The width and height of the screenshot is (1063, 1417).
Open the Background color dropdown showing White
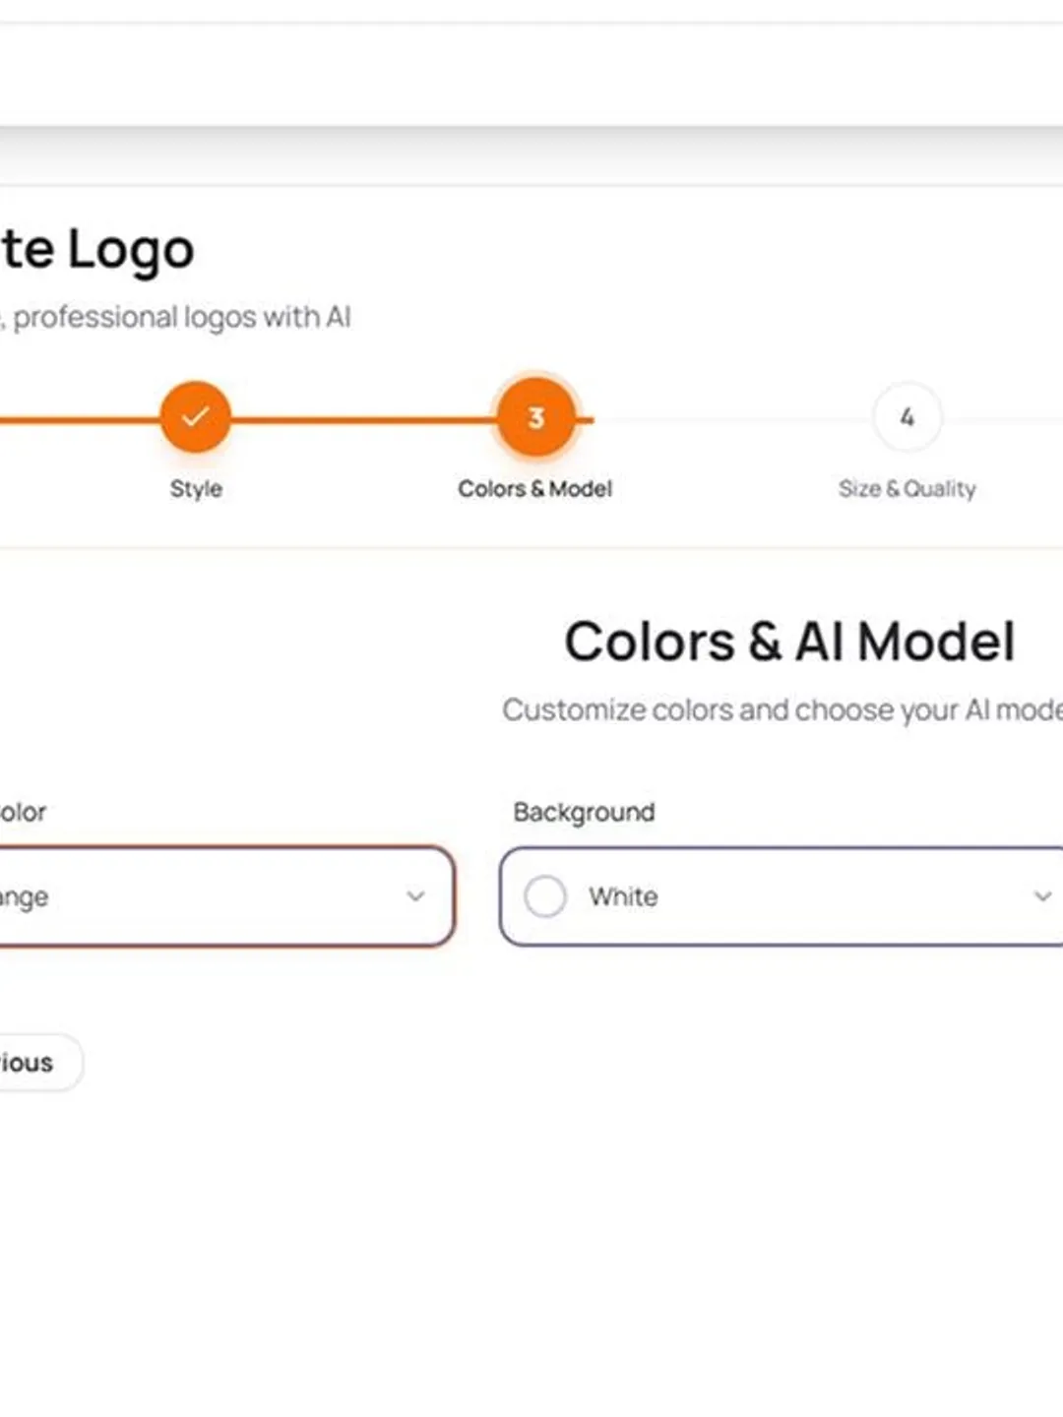(x=782, y=896)
